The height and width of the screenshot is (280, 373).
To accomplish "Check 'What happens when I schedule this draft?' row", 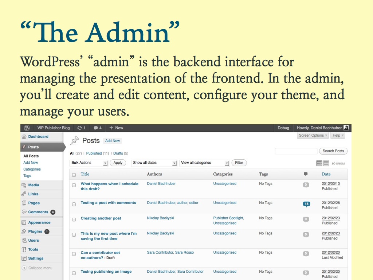I will pos(74,185).
